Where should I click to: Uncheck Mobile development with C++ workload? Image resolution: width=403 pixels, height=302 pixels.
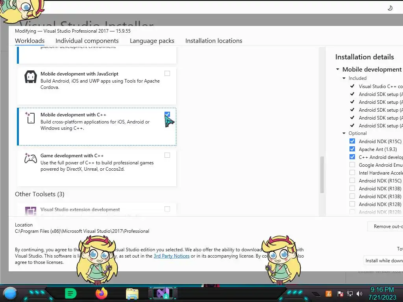(167, 114)
